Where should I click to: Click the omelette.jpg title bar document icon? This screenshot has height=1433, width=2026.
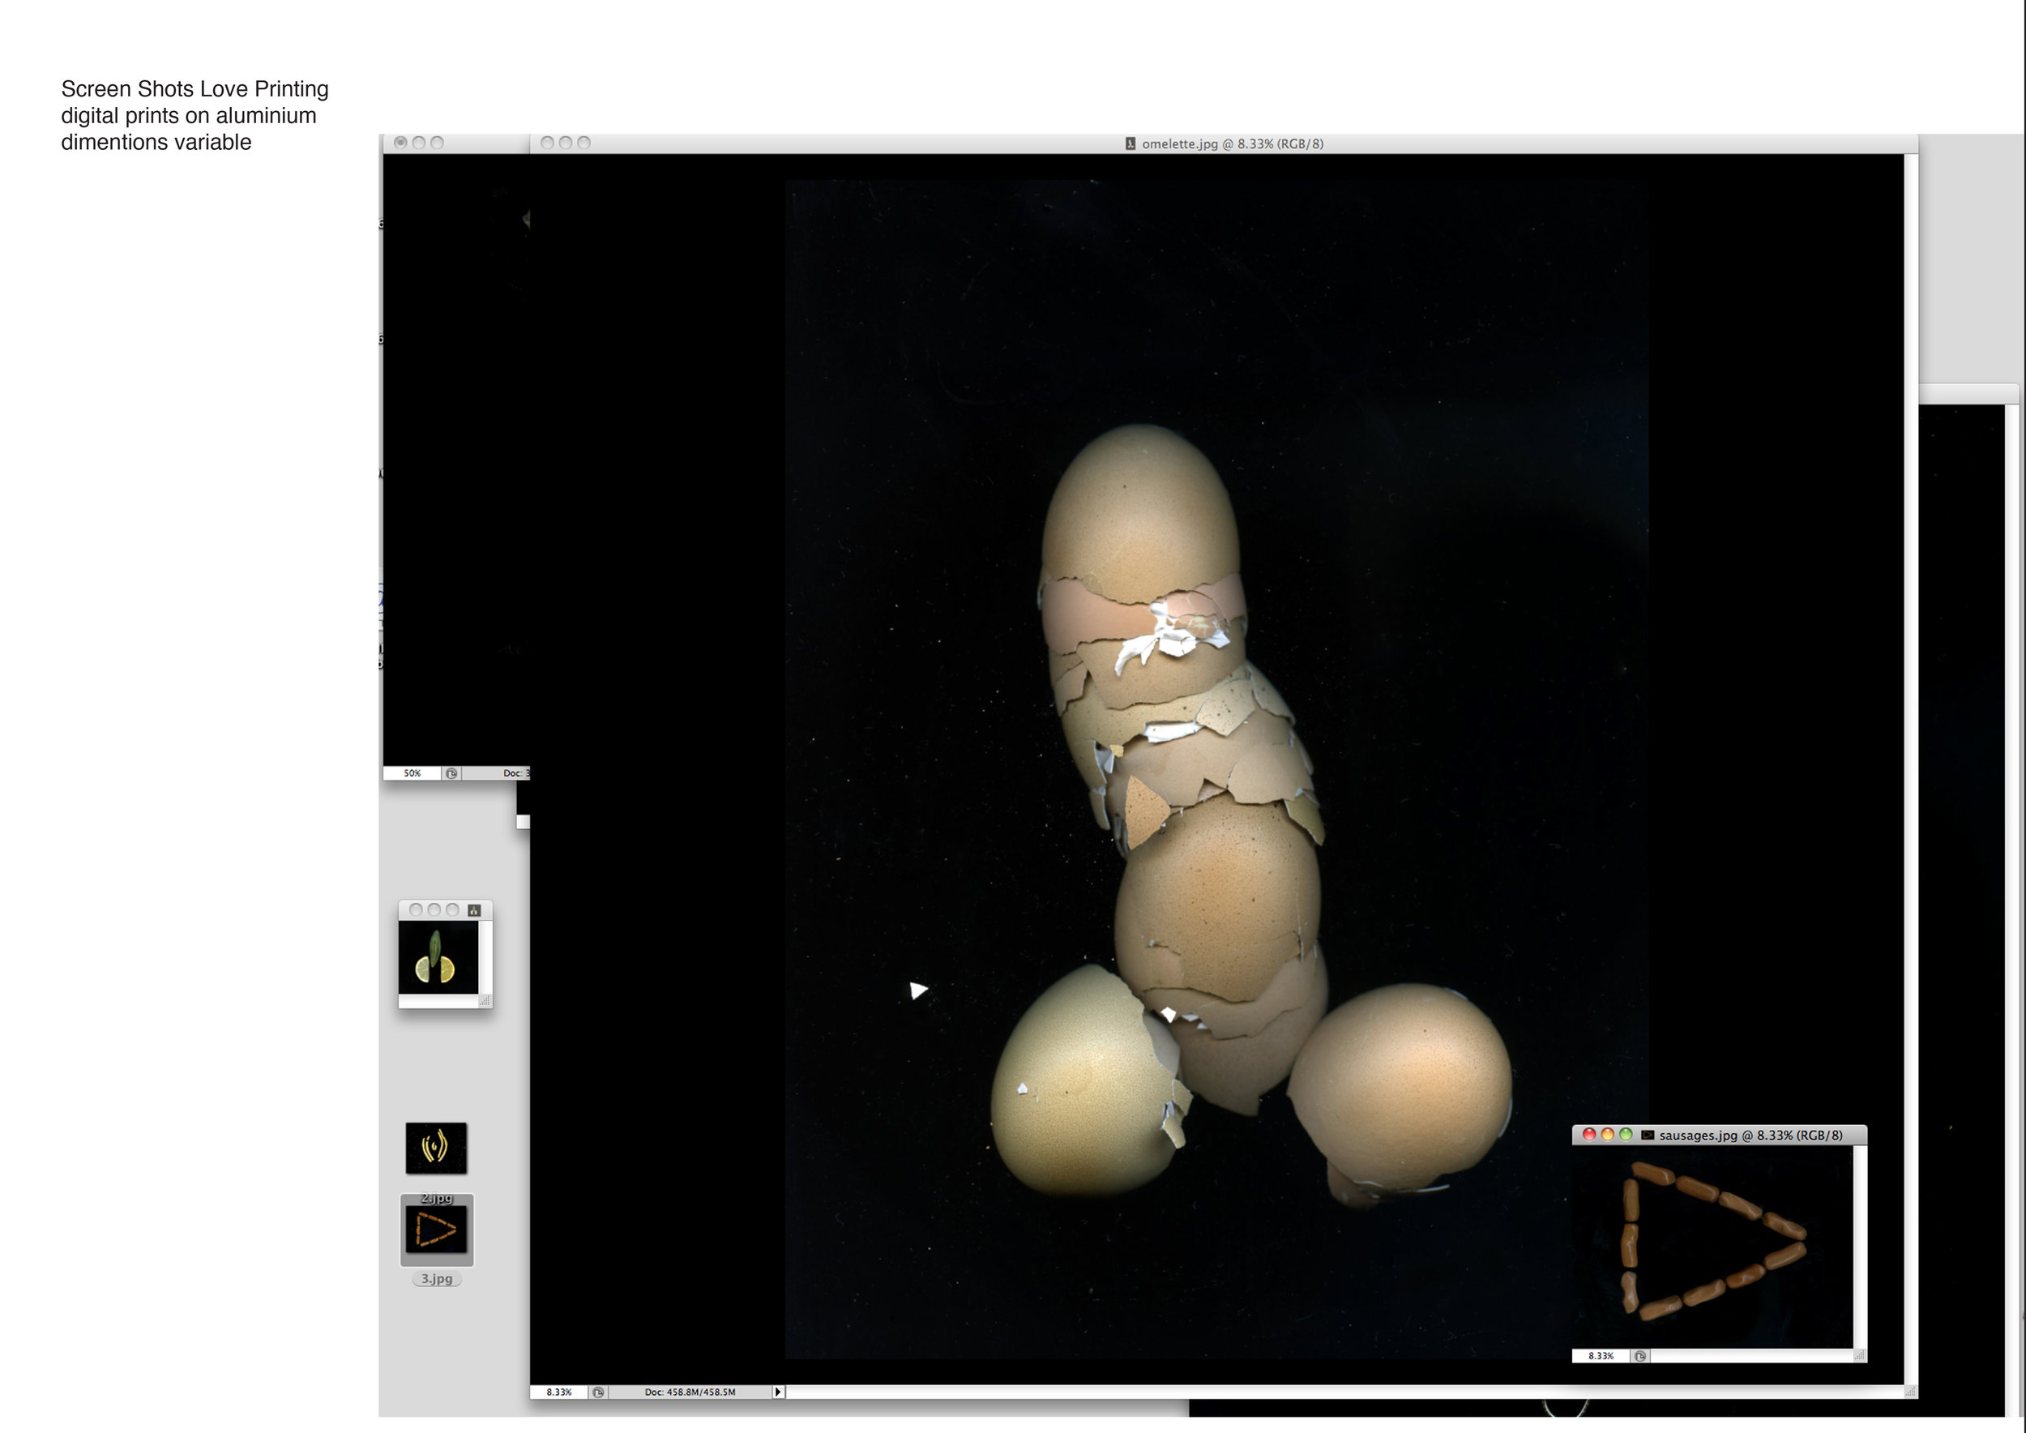pos(1131,143)
